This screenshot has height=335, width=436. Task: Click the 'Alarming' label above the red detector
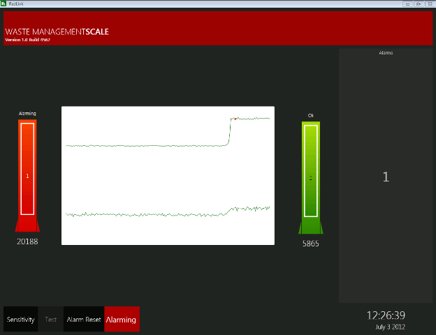pyautogui.click(x=27, y=113)
